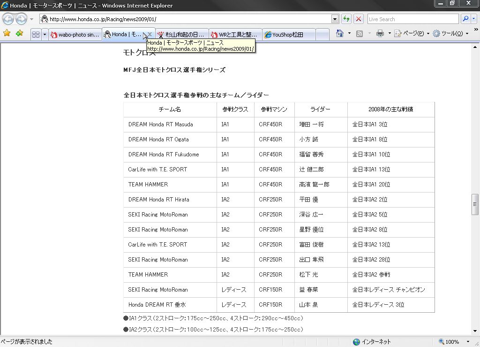Click the 2008年の主な戦績 column header
Viewport: 480px width, 347px height.
coord(391,109)
